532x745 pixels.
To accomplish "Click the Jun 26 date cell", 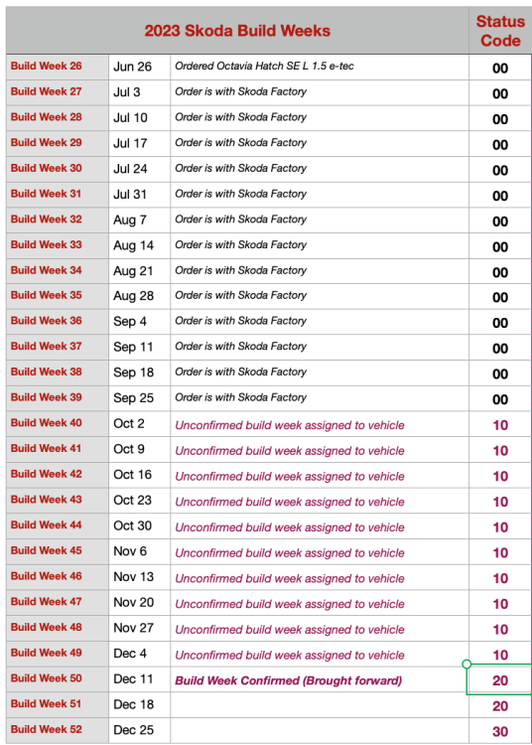I will point(140,67).
